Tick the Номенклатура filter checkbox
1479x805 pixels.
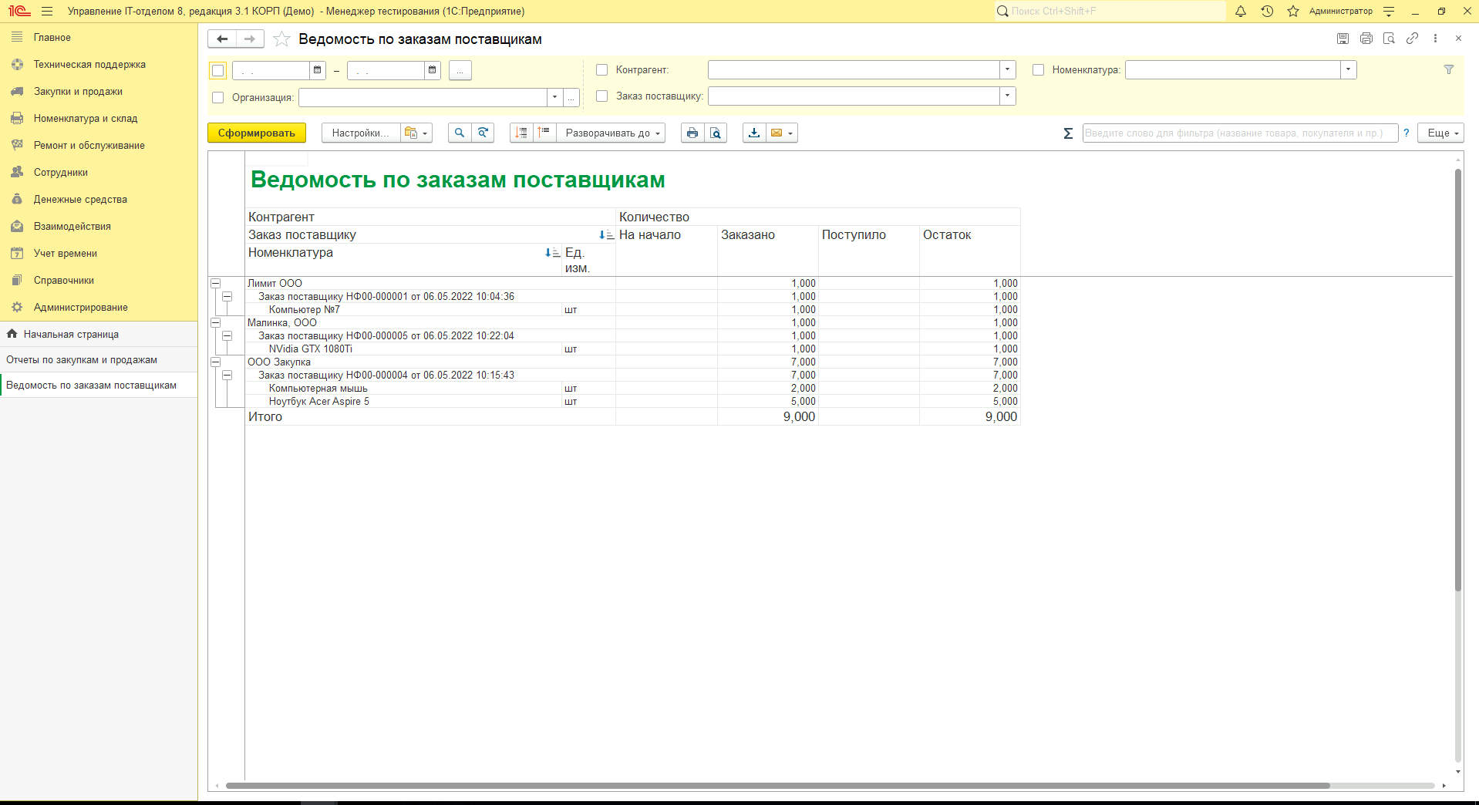coord(1039,70)
